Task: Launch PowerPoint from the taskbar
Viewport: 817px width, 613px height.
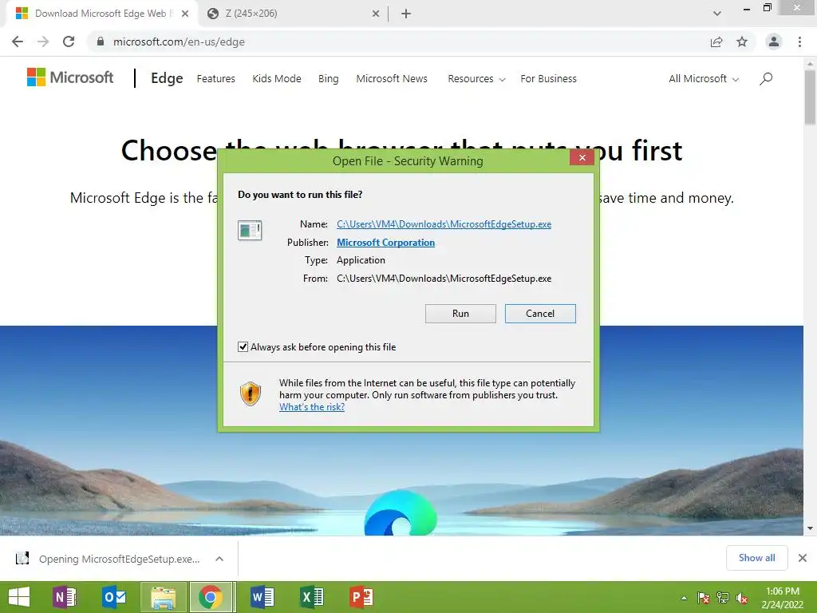Action: [361, 597]
